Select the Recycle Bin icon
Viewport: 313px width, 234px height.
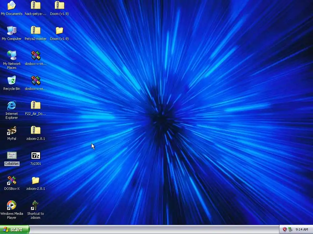pos(12,80)
